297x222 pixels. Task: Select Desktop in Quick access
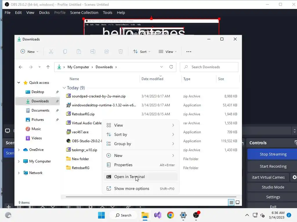coord(37,92)
